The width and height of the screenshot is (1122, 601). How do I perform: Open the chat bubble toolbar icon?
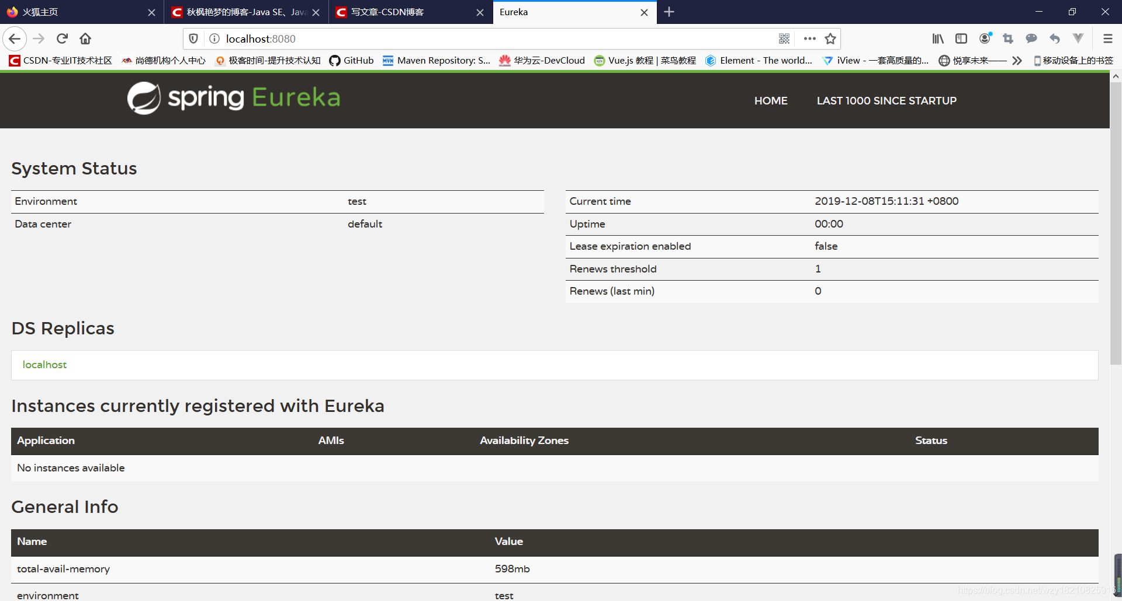[1031, 39]
